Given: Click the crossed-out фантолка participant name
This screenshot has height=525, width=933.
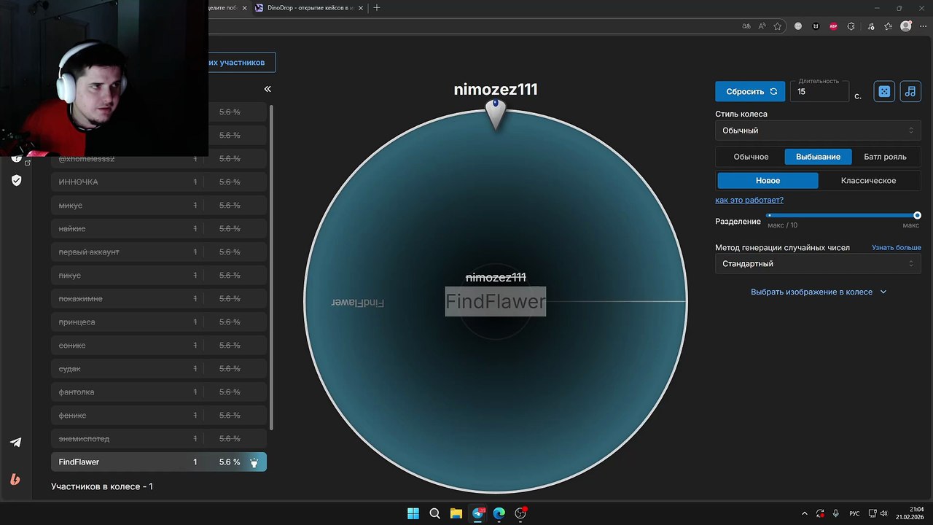Looking at the screenshot, I should pyautogui.click(x=77, y=392).
